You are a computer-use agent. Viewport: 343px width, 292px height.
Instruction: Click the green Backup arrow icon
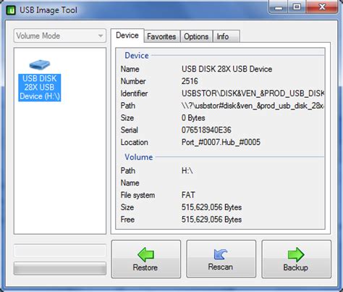[x=296, y=254]
